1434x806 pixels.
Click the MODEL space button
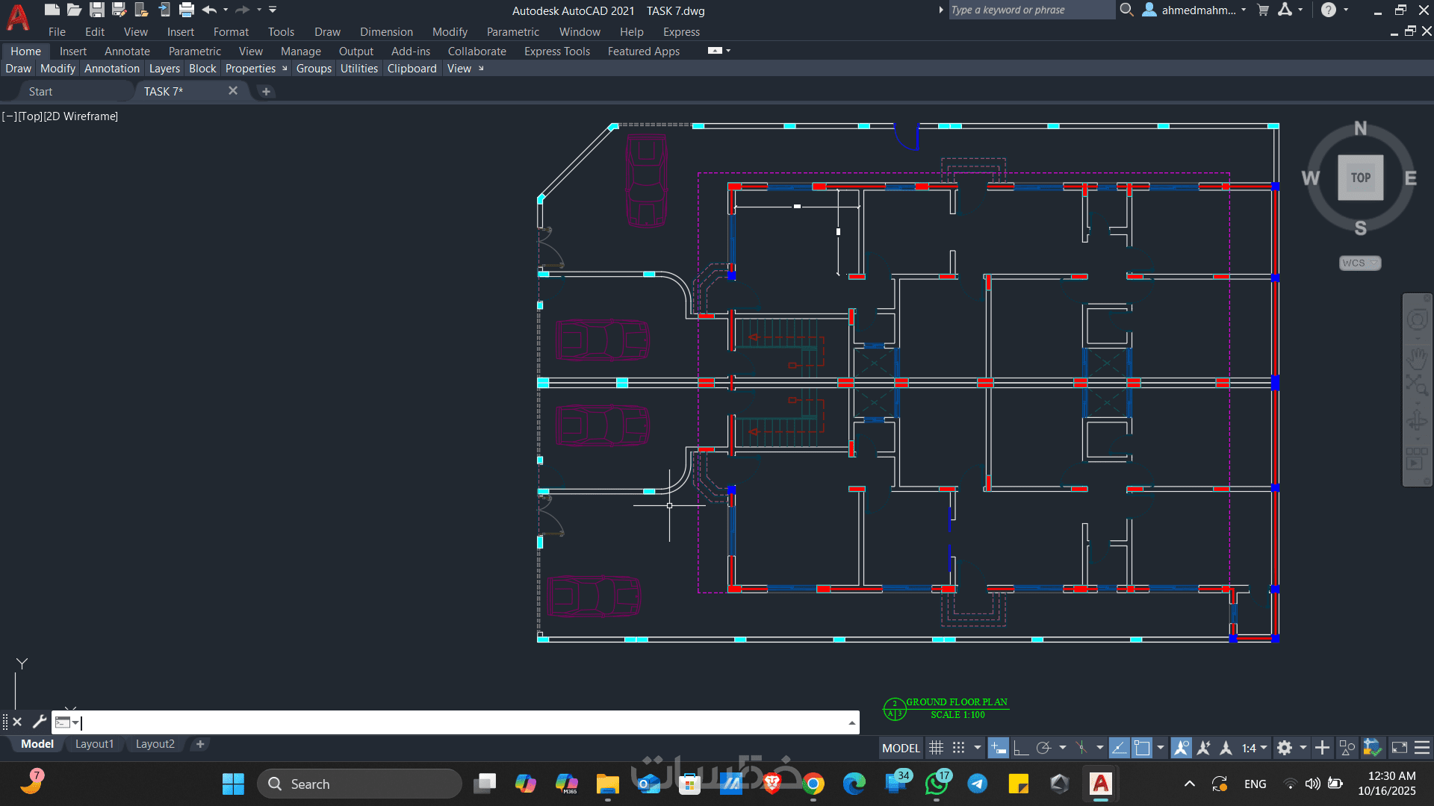click(x=901, y=748)
